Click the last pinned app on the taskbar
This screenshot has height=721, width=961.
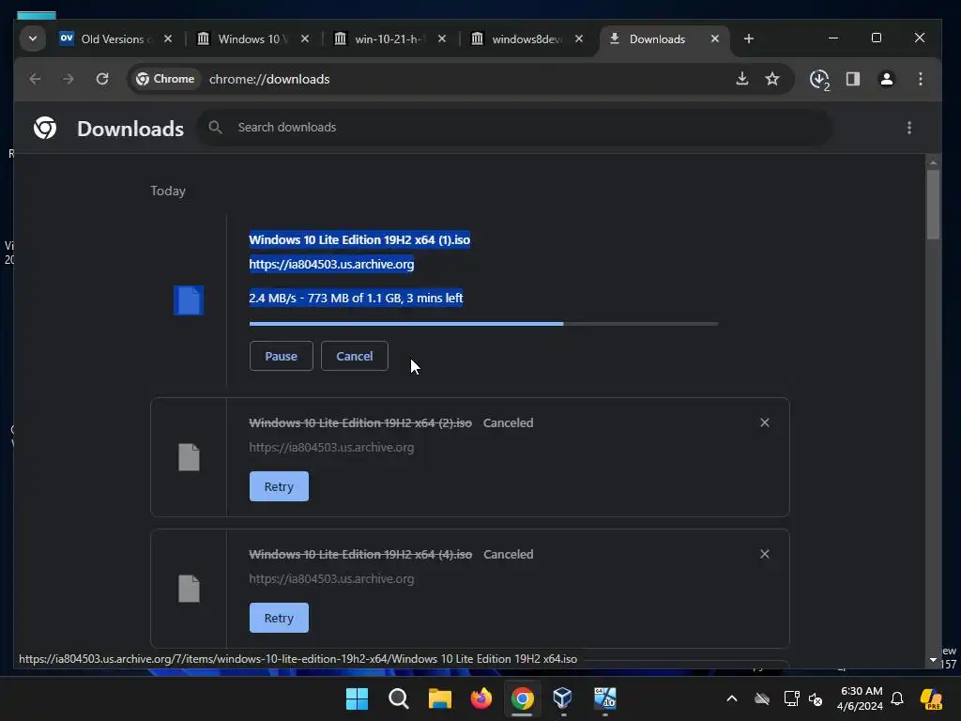click(x=604, y=698)
